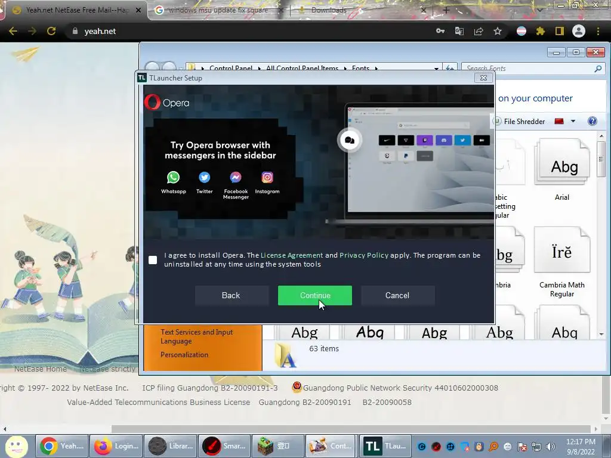The width and height of the screenshot is (611, 458).
Task: Click the Twitter icon in the Opera ad
Action: [205, 178]
